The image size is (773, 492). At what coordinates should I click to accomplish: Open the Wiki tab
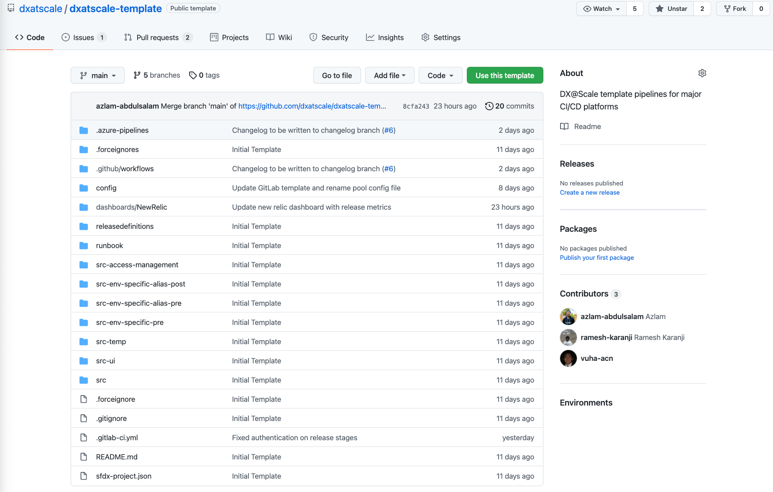pyautogui.click(x=279, y=37)
